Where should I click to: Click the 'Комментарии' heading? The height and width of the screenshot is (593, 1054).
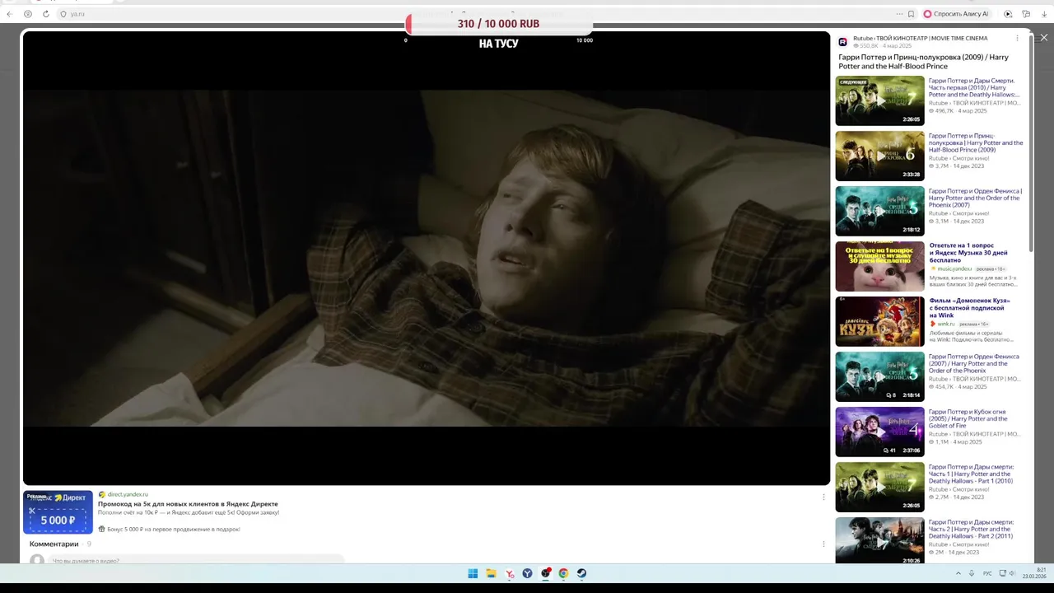[x=54, y=544]
